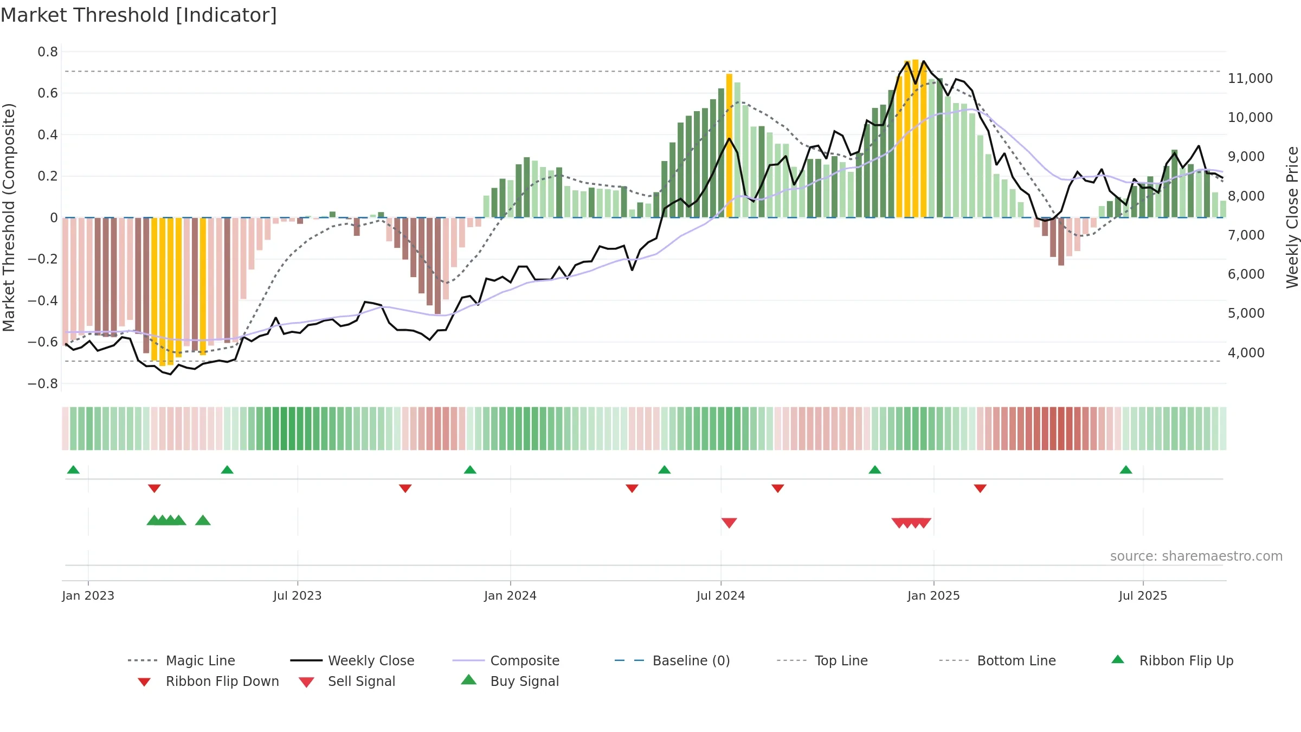Select the Ribbon Flip Down marker around Oct 2023
This screenshot has height=732, width=1301.
coord(405,489)
